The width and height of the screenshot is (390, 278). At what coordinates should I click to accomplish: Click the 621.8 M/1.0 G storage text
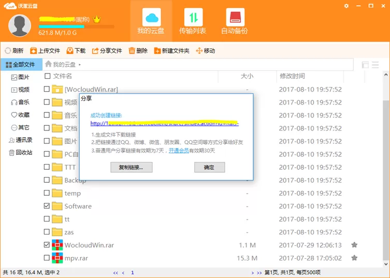[x=57, y=33]
